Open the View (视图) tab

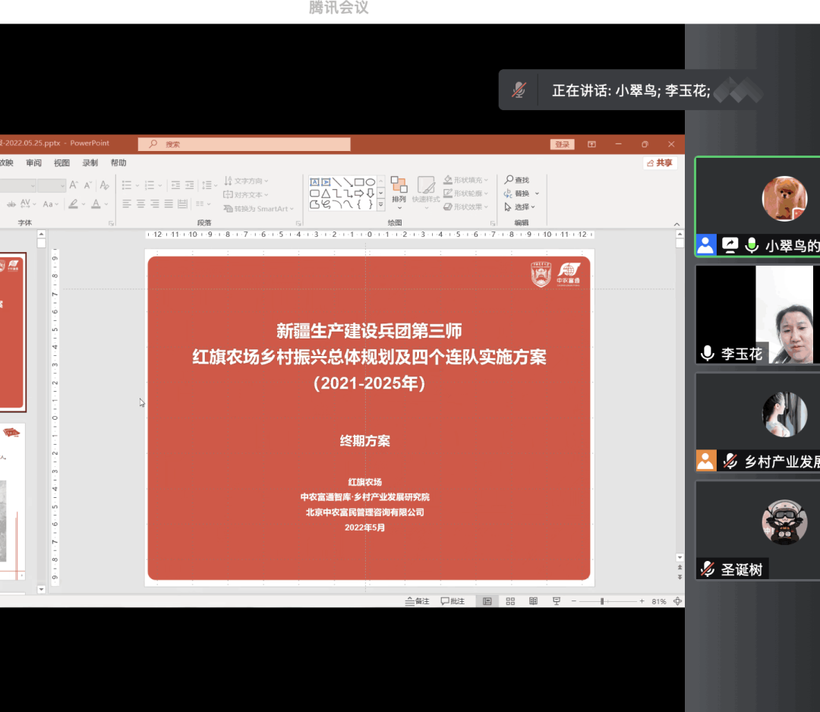click(x=61, y=162)
